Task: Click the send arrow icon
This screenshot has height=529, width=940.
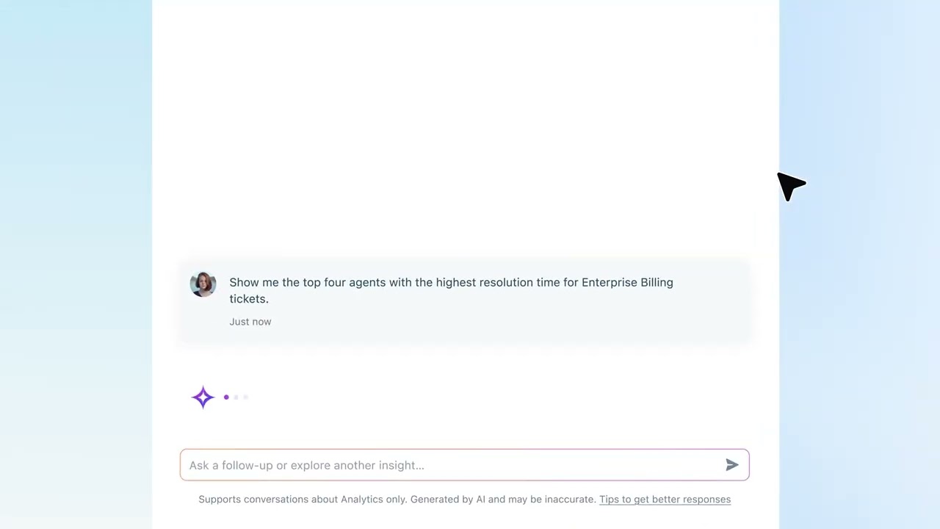Action: (731, 465)
